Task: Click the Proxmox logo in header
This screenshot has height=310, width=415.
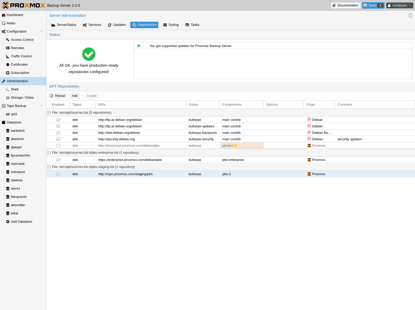Action: tap(24, 5)
